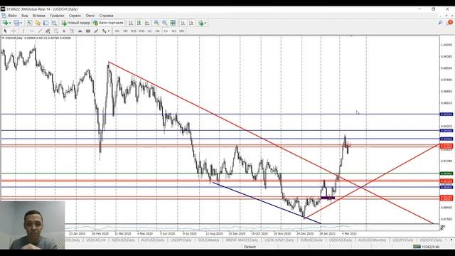Select the text label tool
The image size is (455, 256).
(x=72, y=31)
